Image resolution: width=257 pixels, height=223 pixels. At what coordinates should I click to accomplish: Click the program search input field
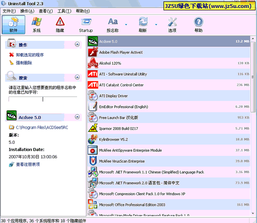(43, 99)
